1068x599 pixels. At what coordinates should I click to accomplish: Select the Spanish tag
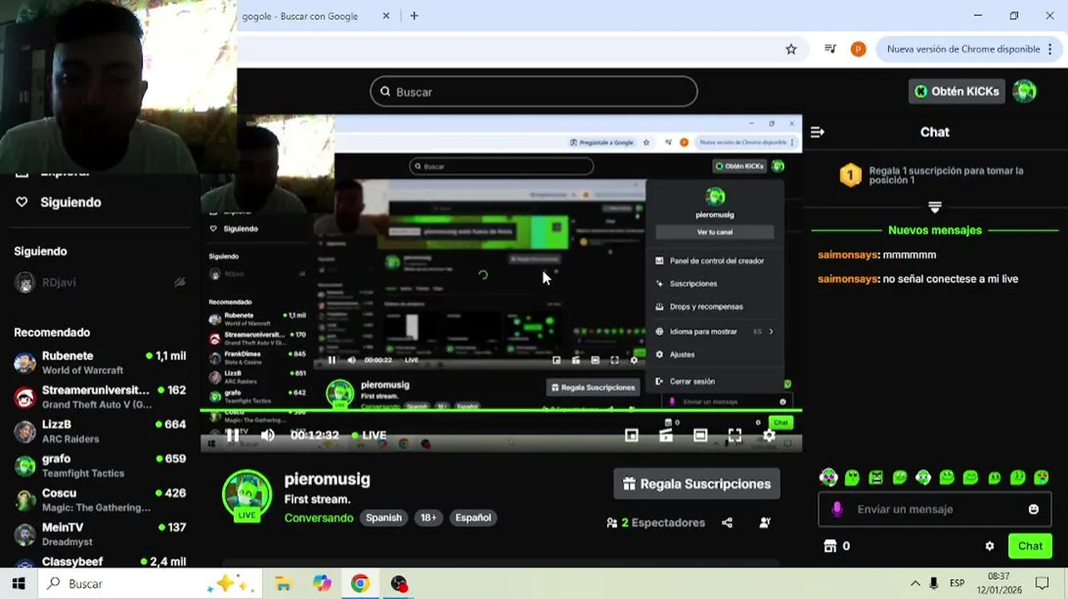tap(384, 517)
